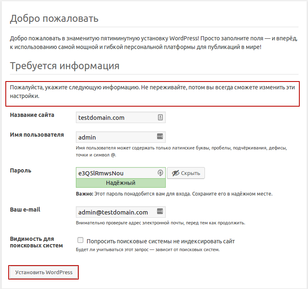Click the 'Требуется информация' heading
Viewport: 308px width, 289px height.
[65, 66]
